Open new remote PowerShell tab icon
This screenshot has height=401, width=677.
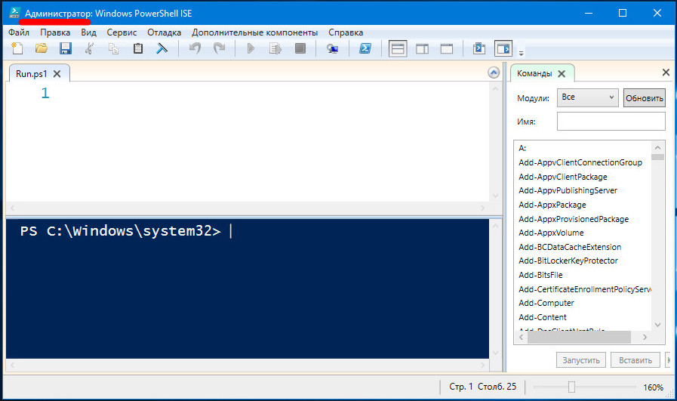pos(332,48)
